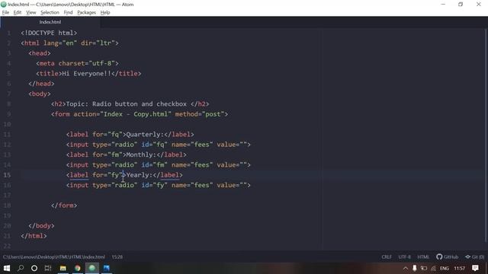Click the word "Monthly:" on line 13
Screen dimensions: 488x274
[x=141, y=155]
